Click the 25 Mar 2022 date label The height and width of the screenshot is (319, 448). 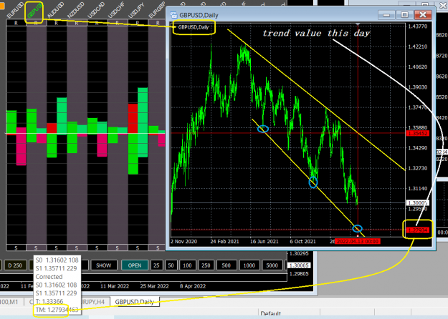coord(154,286)
